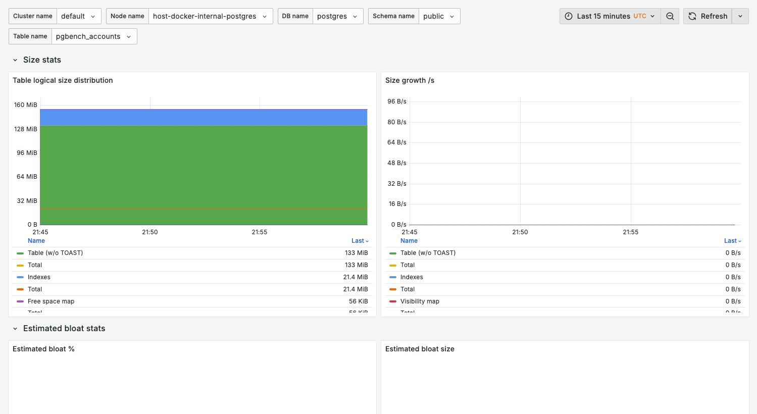Open the Table name dropdown showing pgbench_accounts
This screenshot has height=414, width=757.
click(x=94, y=36)
